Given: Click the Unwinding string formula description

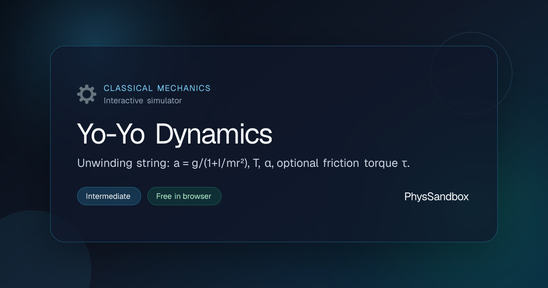Looking at the screenshot, I should (x=243, y=164).
